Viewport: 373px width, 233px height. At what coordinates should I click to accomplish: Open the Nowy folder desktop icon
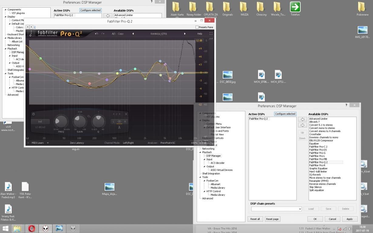pos(194,9)
